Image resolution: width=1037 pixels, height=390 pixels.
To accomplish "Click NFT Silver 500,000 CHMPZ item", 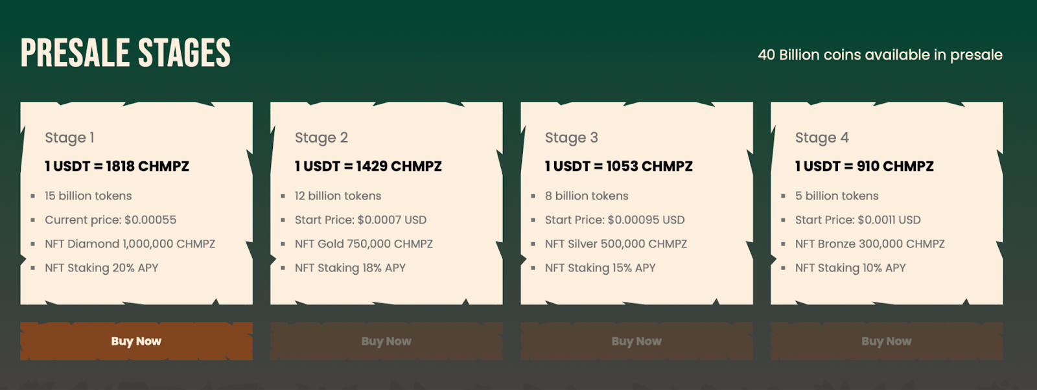I will (616, 244).
